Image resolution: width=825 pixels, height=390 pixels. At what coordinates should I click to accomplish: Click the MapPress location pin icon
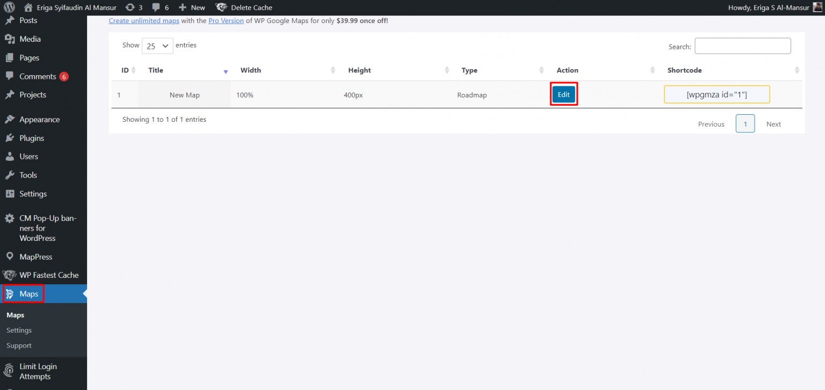click(x=10, y=256)
